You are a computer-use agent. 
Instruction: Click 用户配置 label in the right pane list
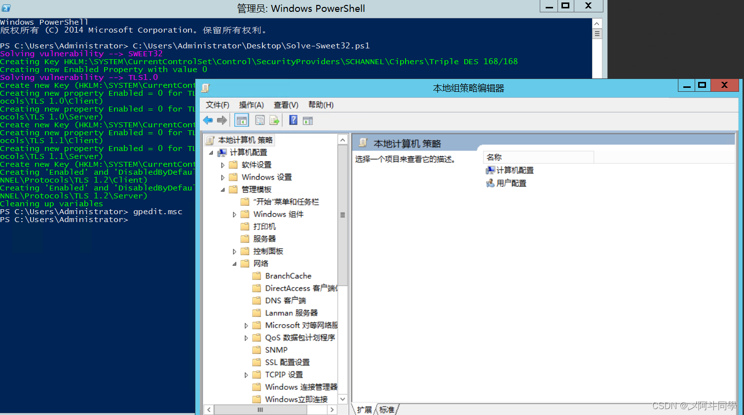pyautogui.click(x=511, y=183)
